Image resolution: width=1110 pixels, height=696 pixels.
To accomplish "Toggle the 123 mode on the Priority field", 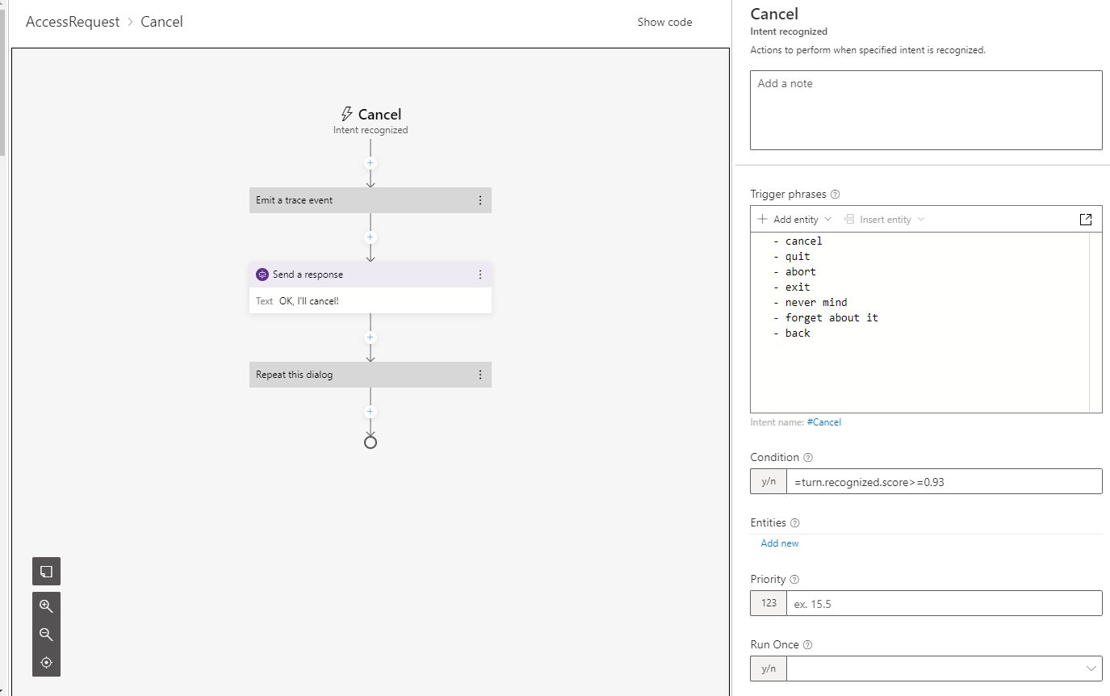I will pos(768,603).
